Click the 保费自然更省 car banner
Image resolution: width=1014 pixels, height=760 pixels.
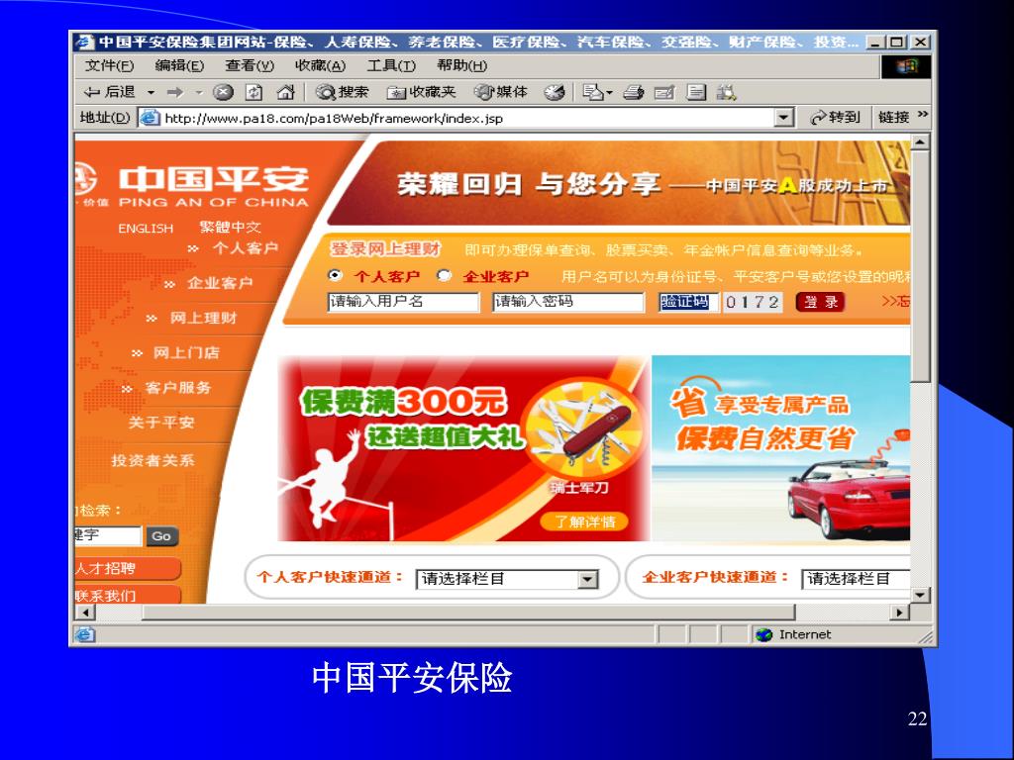pos(780,448)
